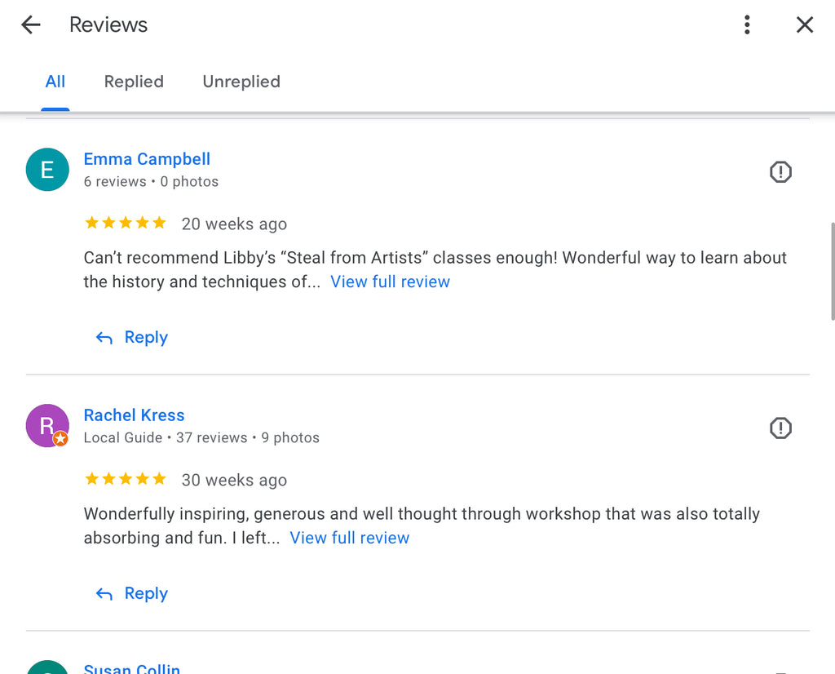Viewport: 835px width, 674px height.
Task: Expand Rachel Kress's full review
Action: [x=349, y=538]
